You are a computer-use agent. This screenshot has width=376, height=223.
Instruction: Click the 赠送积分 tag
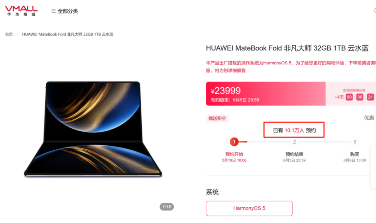point(217,118)
